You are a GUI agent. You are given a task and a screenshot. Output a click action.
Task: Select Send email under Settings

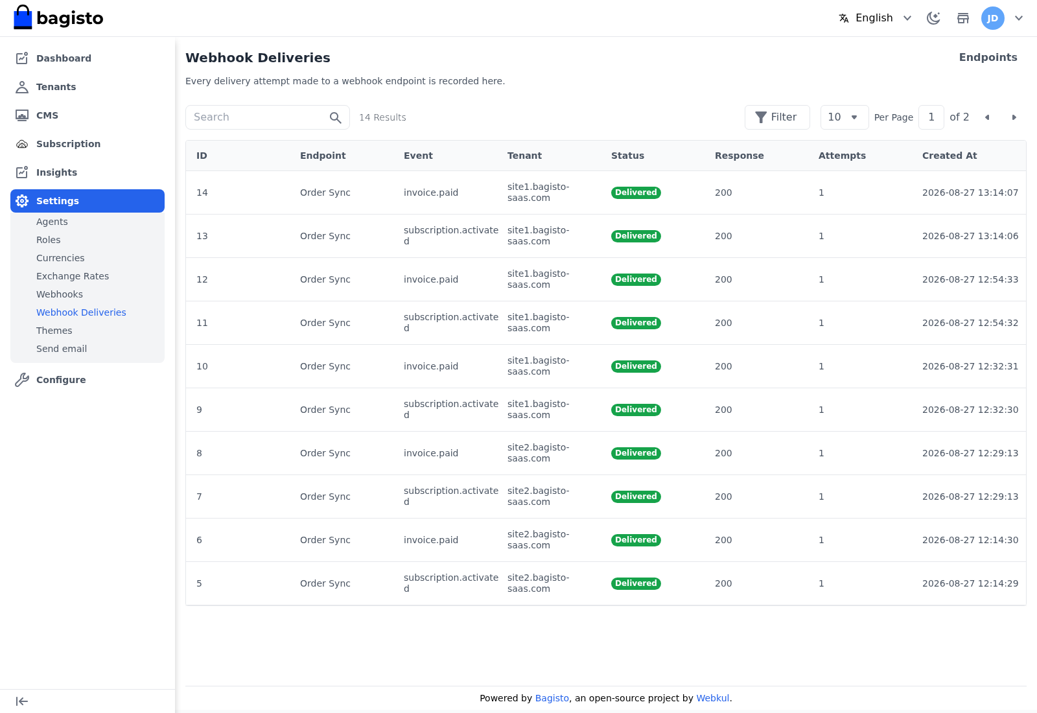click(x=62, y=349)
